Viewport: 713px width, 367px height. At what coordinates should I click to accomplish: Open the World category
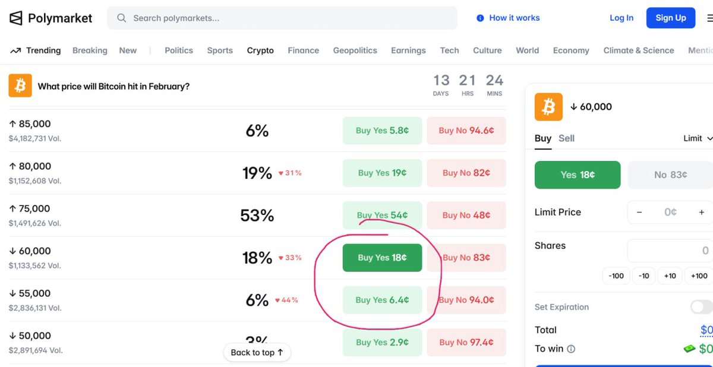point(528,50)
